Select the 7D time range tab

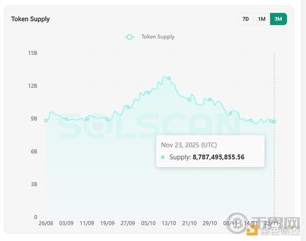pos(246,19)
